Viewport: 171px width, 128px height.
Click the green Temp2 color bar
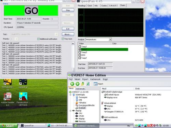tap(105, 49)
